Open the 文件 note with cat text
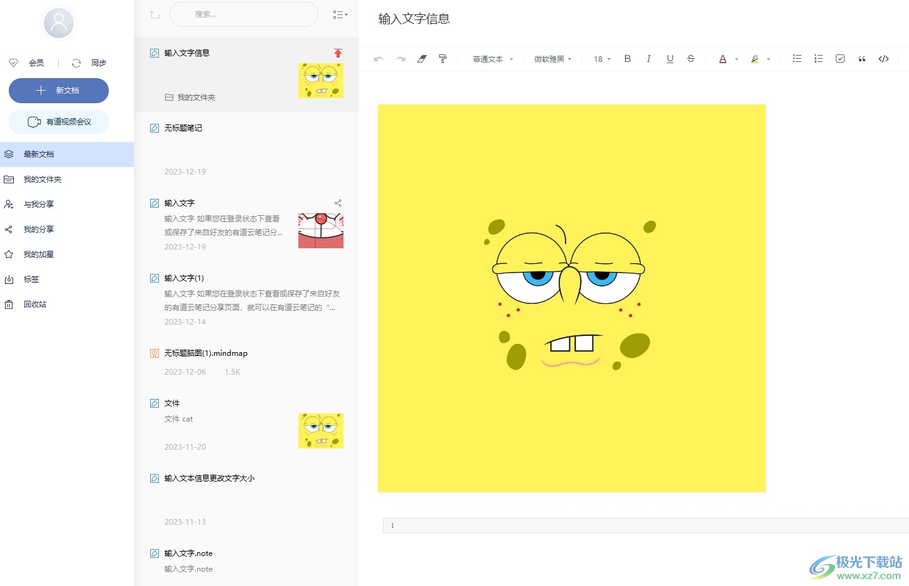909x586 pixels. pyautogui.click(x=246, y=425)
